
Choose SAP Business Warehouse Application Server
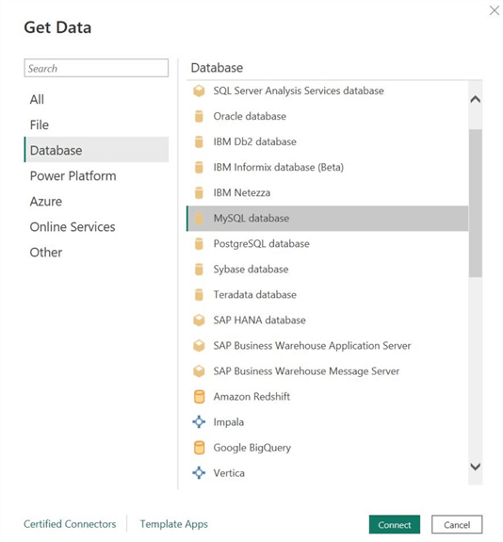pyautogui.click(x=328, y=346)
